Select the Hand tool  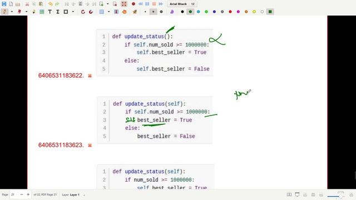tap(124, 12)
